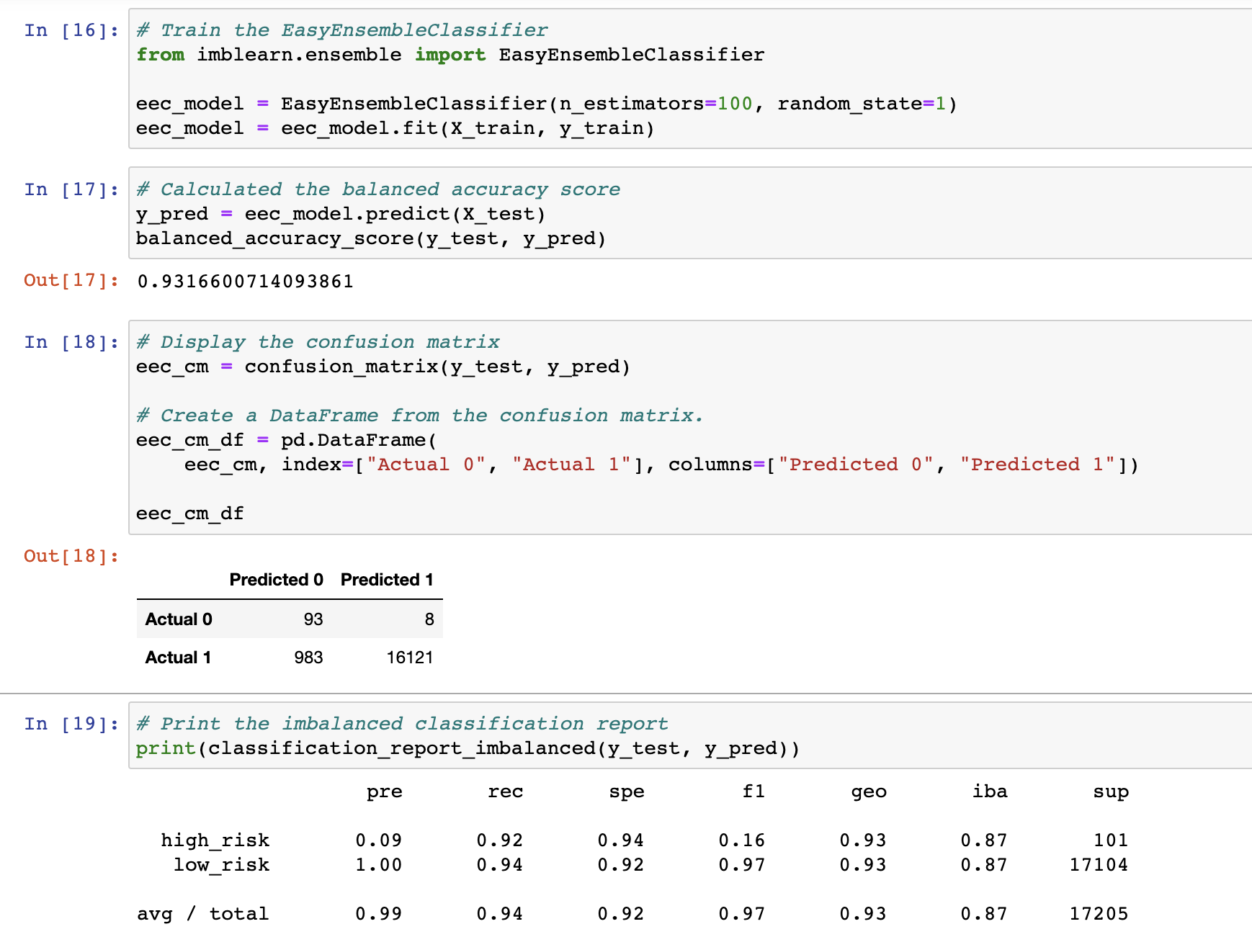Viewport: 1252px width, 942px height.
Task: Click the "Predicted 1" string in columns list
Action: click(1037, 465)
